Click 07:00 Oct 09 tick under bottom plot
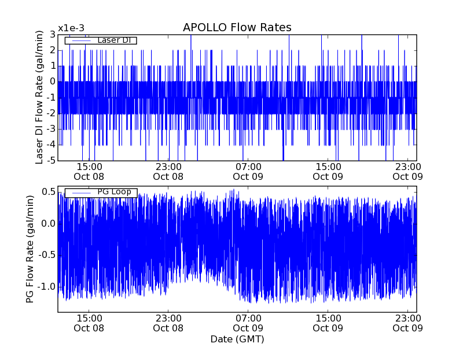463x347 pixels. [x=248, y=323]
